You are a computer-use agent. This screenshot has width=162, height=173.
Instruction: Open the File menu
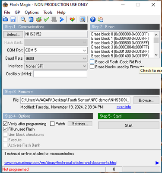pos(7,13)
